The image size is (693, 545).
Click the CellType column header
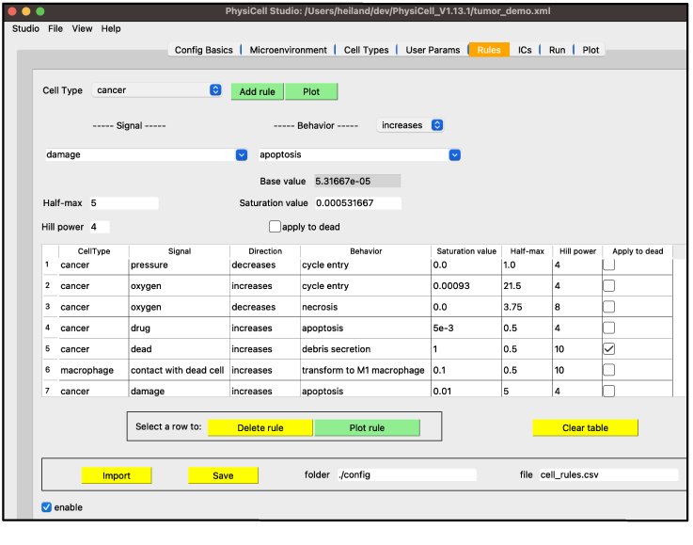tap(94, 251)
